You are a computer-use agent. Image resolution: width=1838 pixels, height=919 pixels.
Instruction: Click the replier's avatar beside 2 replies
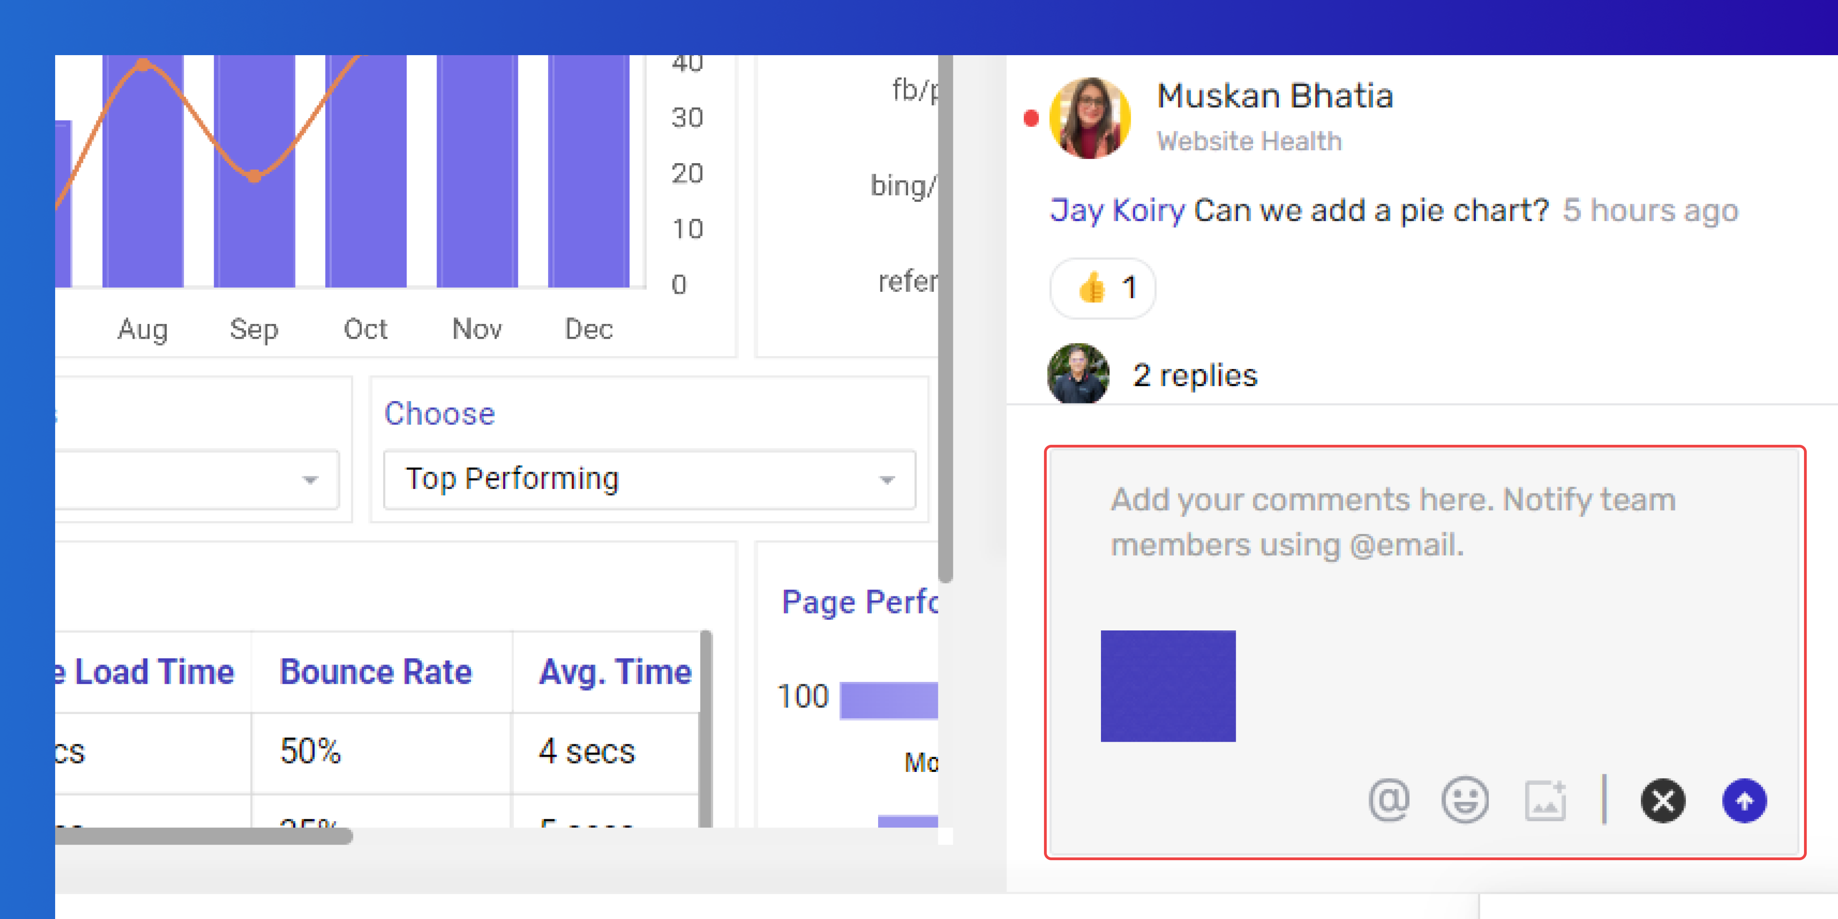1078,374
